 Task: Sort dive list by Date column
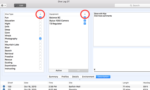point(36,83)
